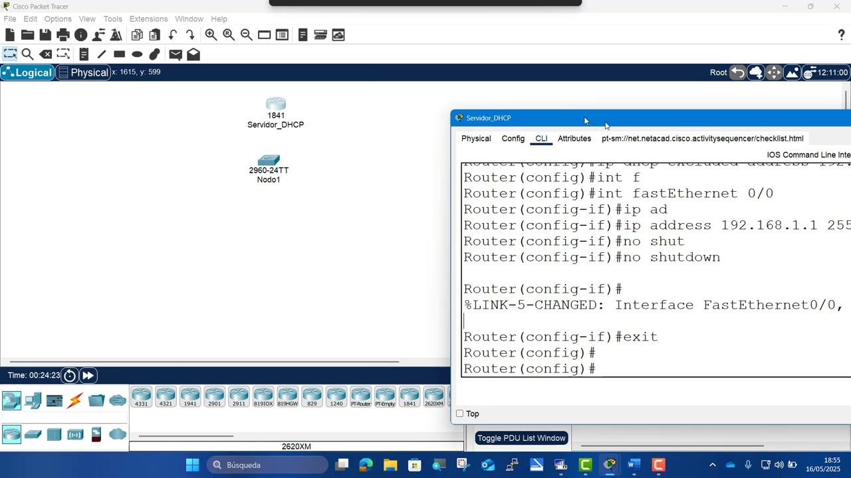Open Network Information with the info icon
This screenshot has height=478, width=851.
point(81,35)
